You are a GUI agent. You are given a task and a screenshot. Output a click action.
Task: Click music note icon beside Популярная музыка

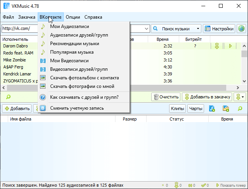[43, 52]
